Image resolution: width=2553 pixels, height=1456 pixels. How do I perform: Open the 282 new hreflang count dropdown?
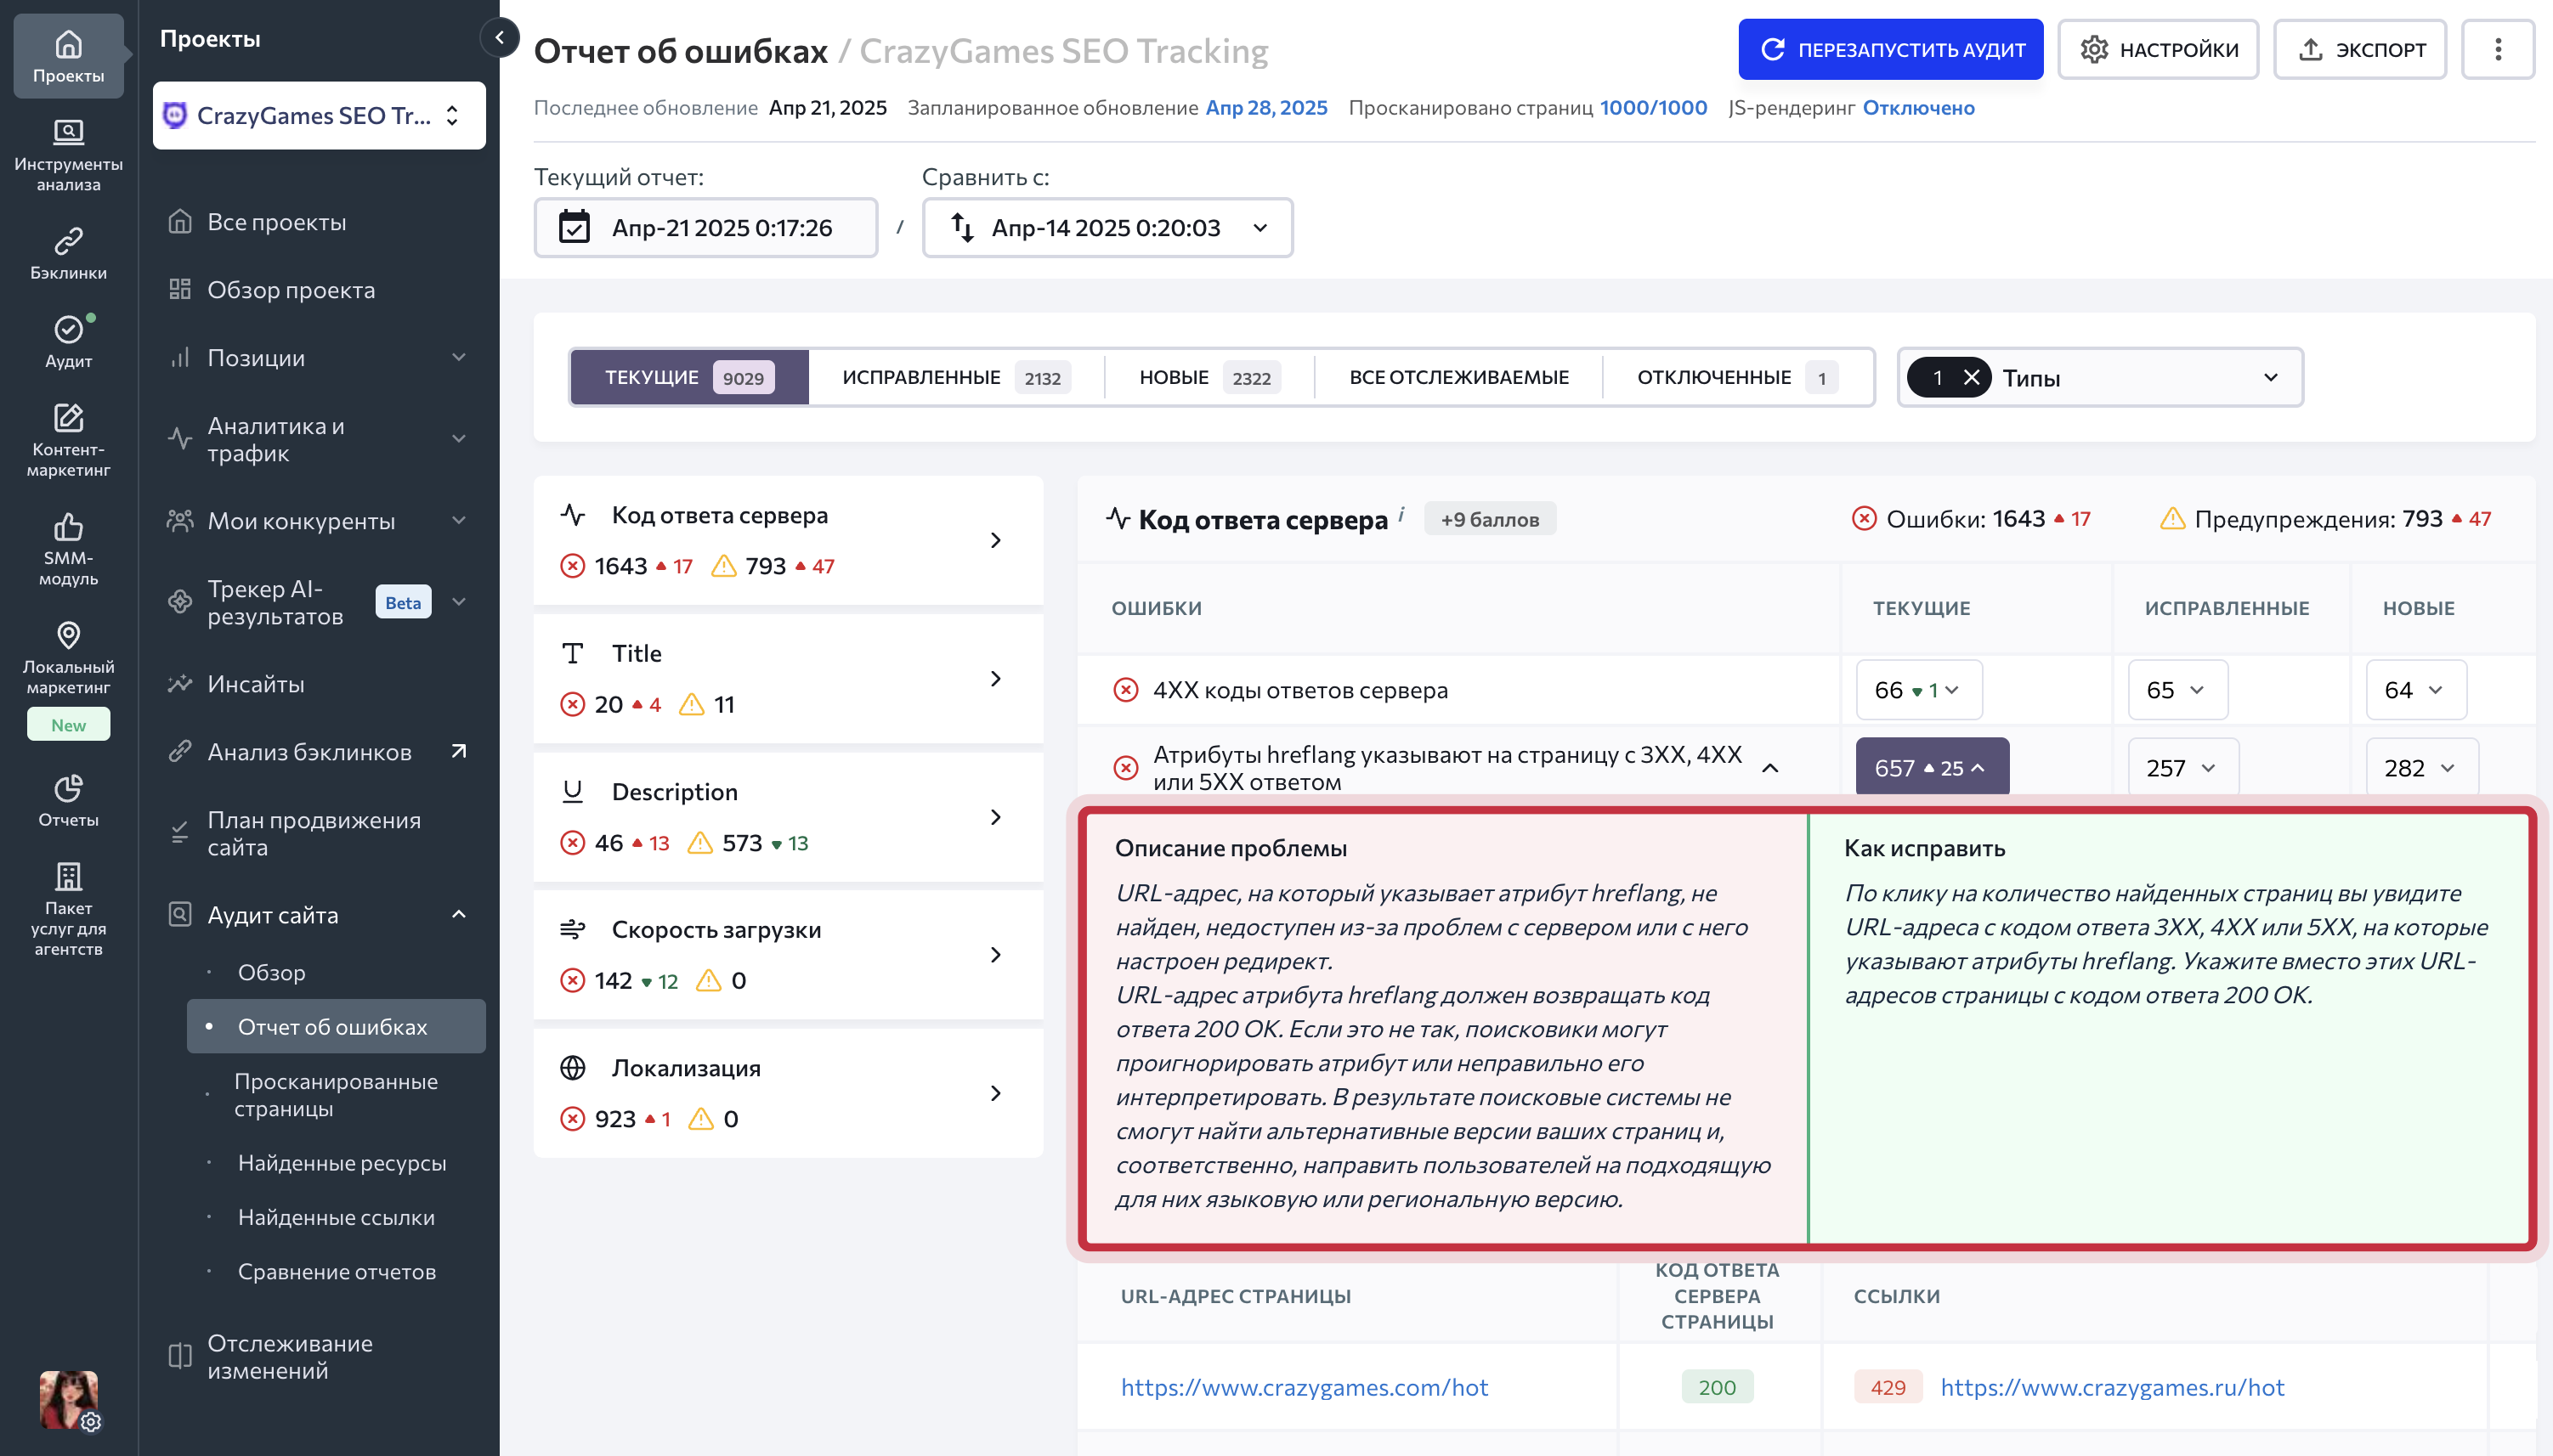click(2422, 767)
